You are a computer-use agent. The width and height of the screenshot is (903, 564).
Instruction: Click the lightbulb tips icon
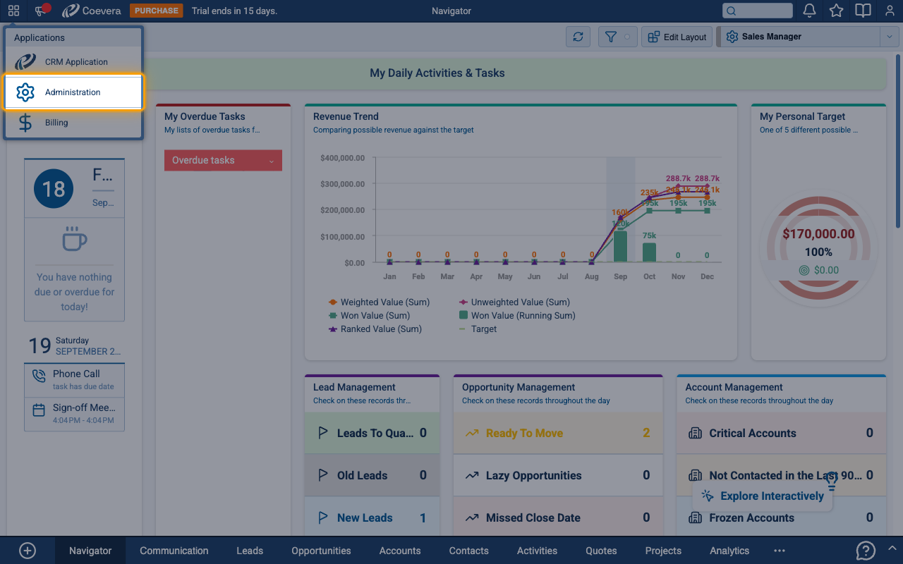[x=832, y=482]
